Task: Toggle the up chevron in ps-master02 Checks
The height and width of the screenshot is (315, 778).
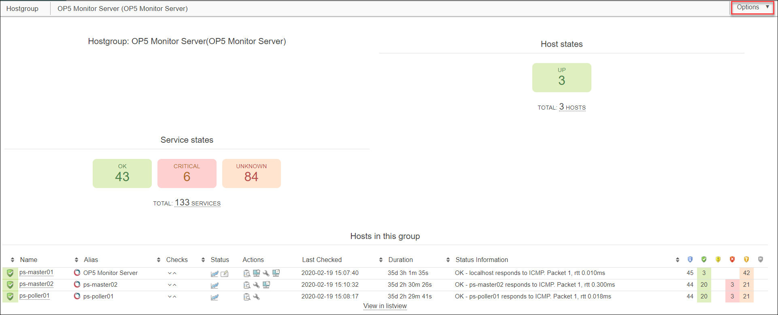Action: click(x=174, y=285)
